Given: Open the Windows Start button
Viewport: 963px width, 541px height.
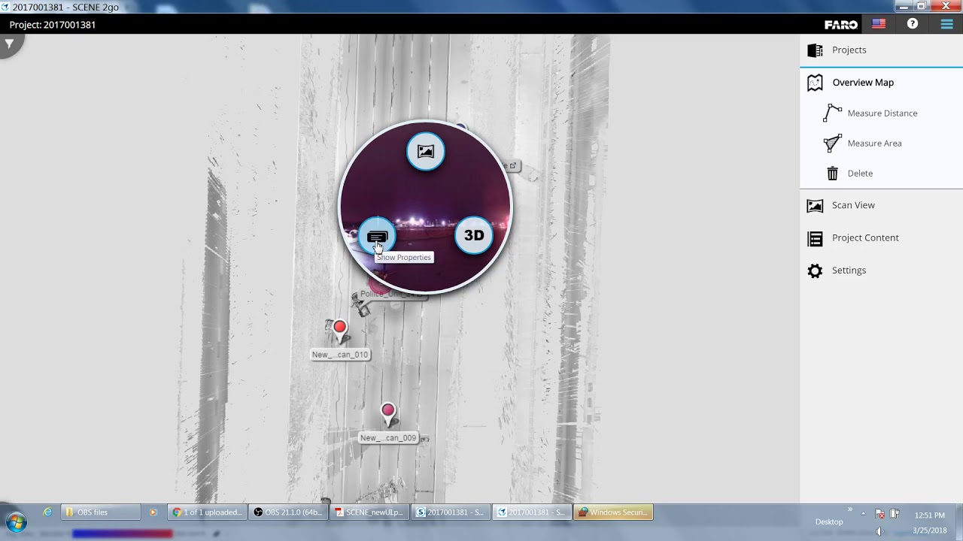Looking at the screenshot, I should [x=16, y=521].
